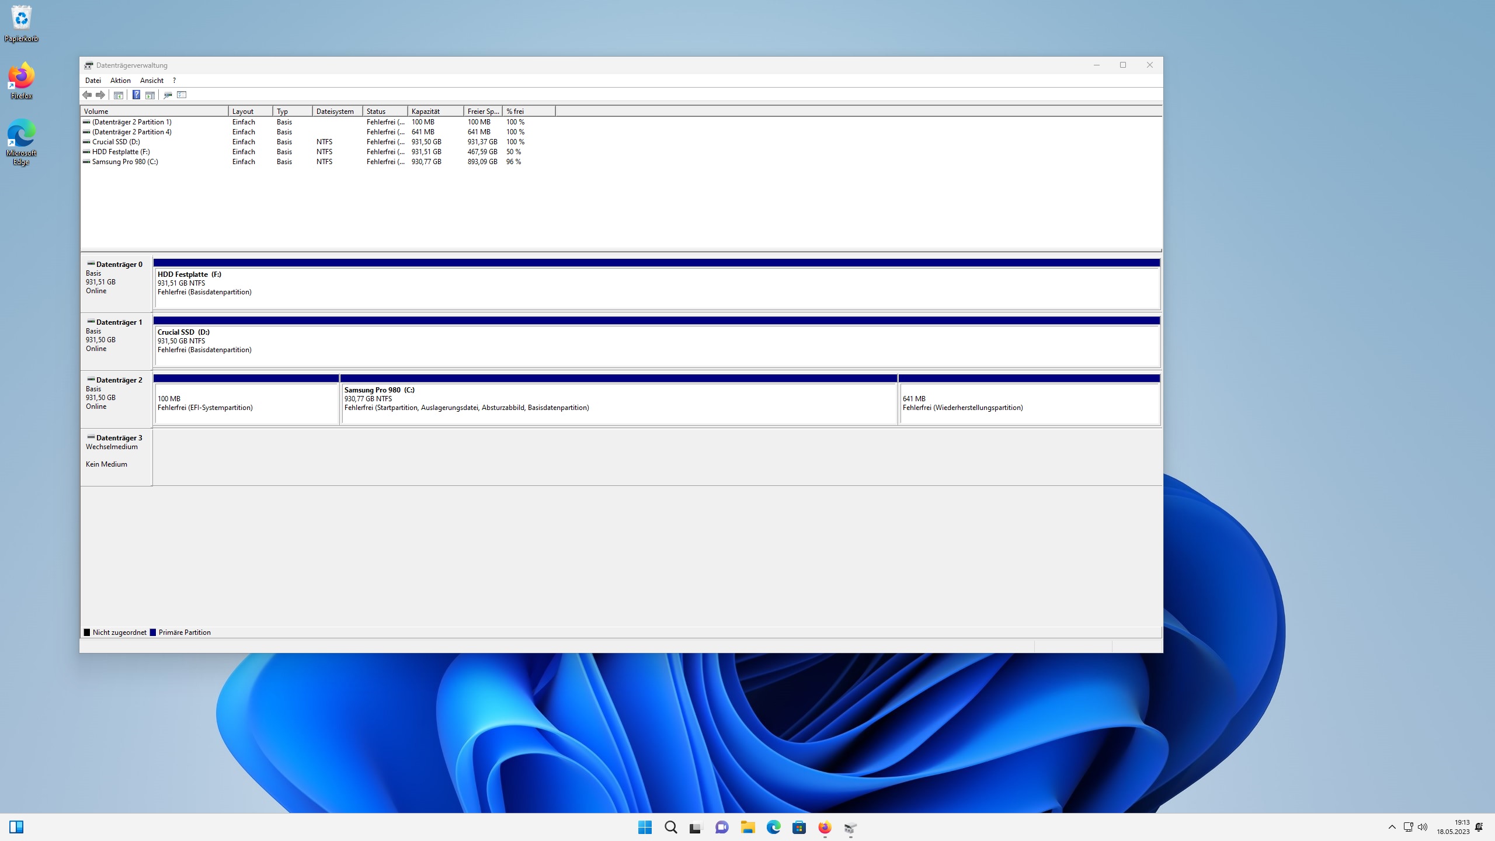This screenshot has height=841, width=1495.
Task: Open the Datei menu
Action: point(93,81)
